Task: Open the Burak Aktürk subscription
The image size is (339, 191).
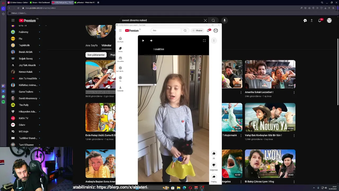Action: [25, 52]
